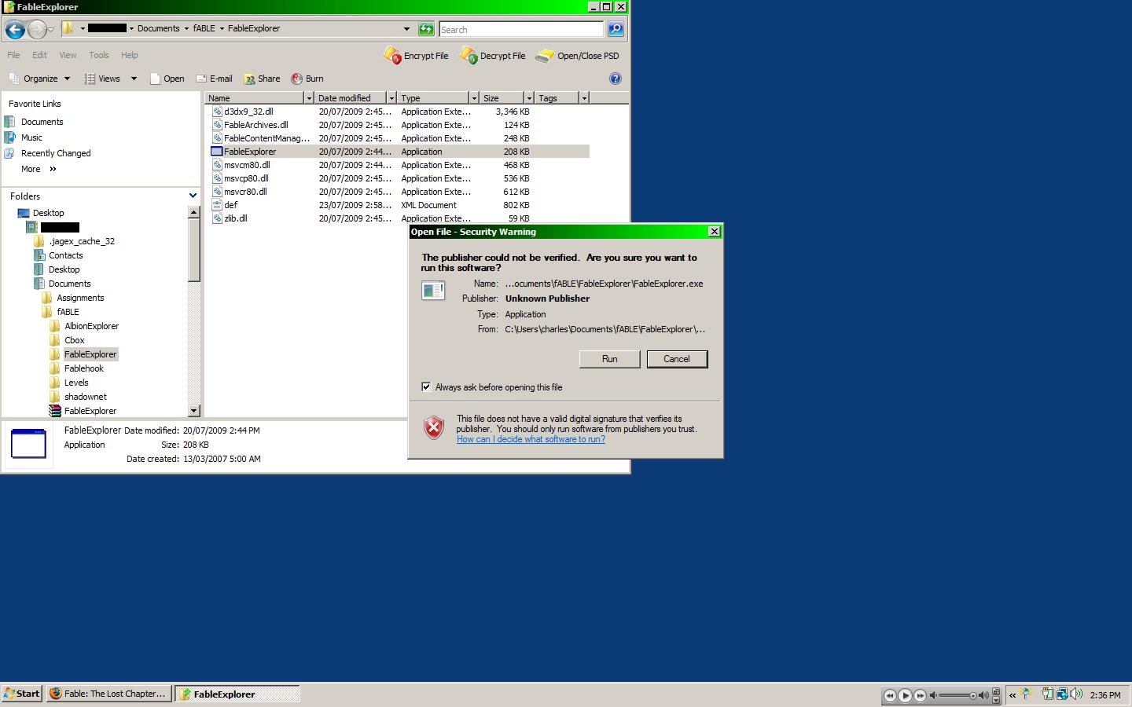
Task: Open 'How can I decide what software to run?' link
Action: pyautogui.click(x=531, y=439)
